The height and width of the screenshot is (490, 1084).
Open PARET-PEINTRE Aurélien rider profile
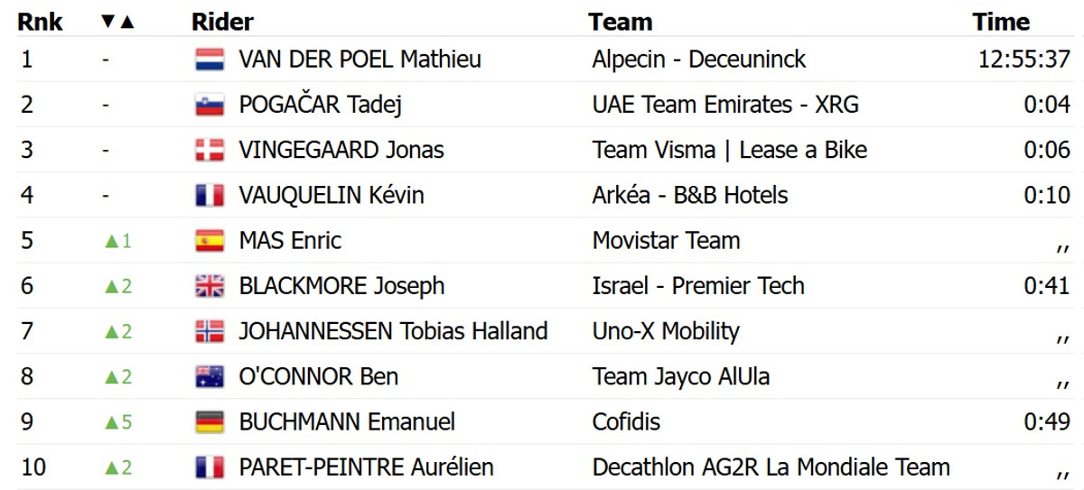click(366, 467)
